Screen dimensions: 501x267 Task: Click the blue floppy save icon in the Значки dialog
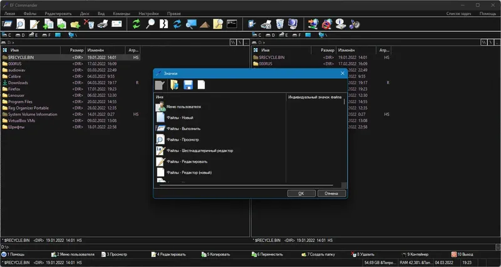(x=188, y=85)
